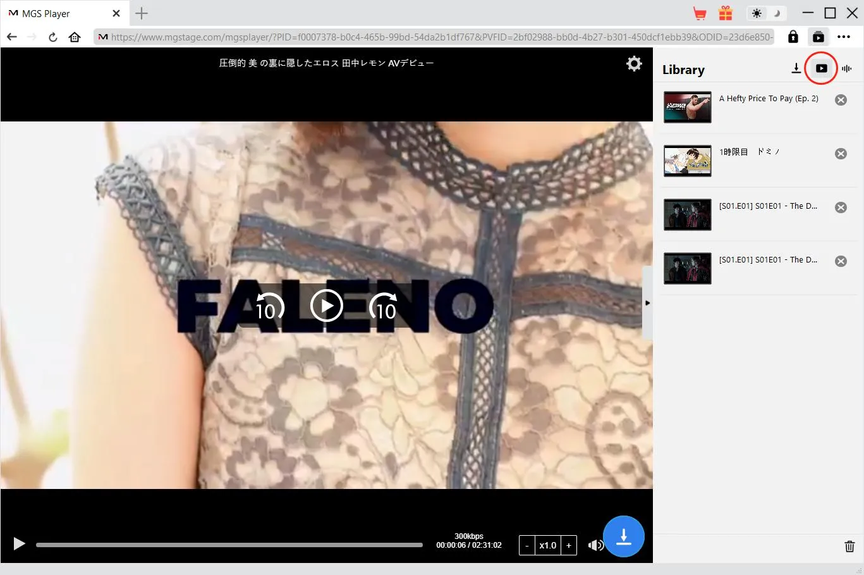The width and height of the screenshot is (864, 575).
Task: Decrease playback speed with minus button
Action: (x=526, y=545)
